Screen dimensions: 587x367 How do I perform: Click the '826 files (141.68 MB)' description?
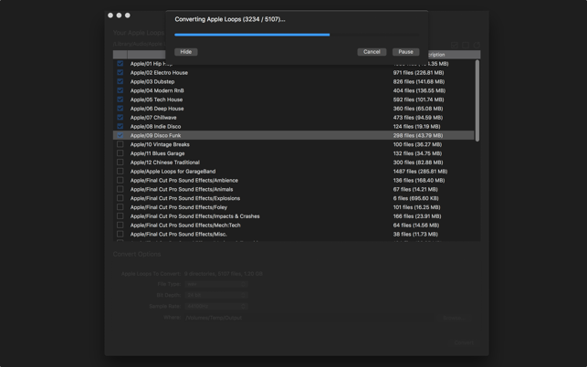point(419,81)
